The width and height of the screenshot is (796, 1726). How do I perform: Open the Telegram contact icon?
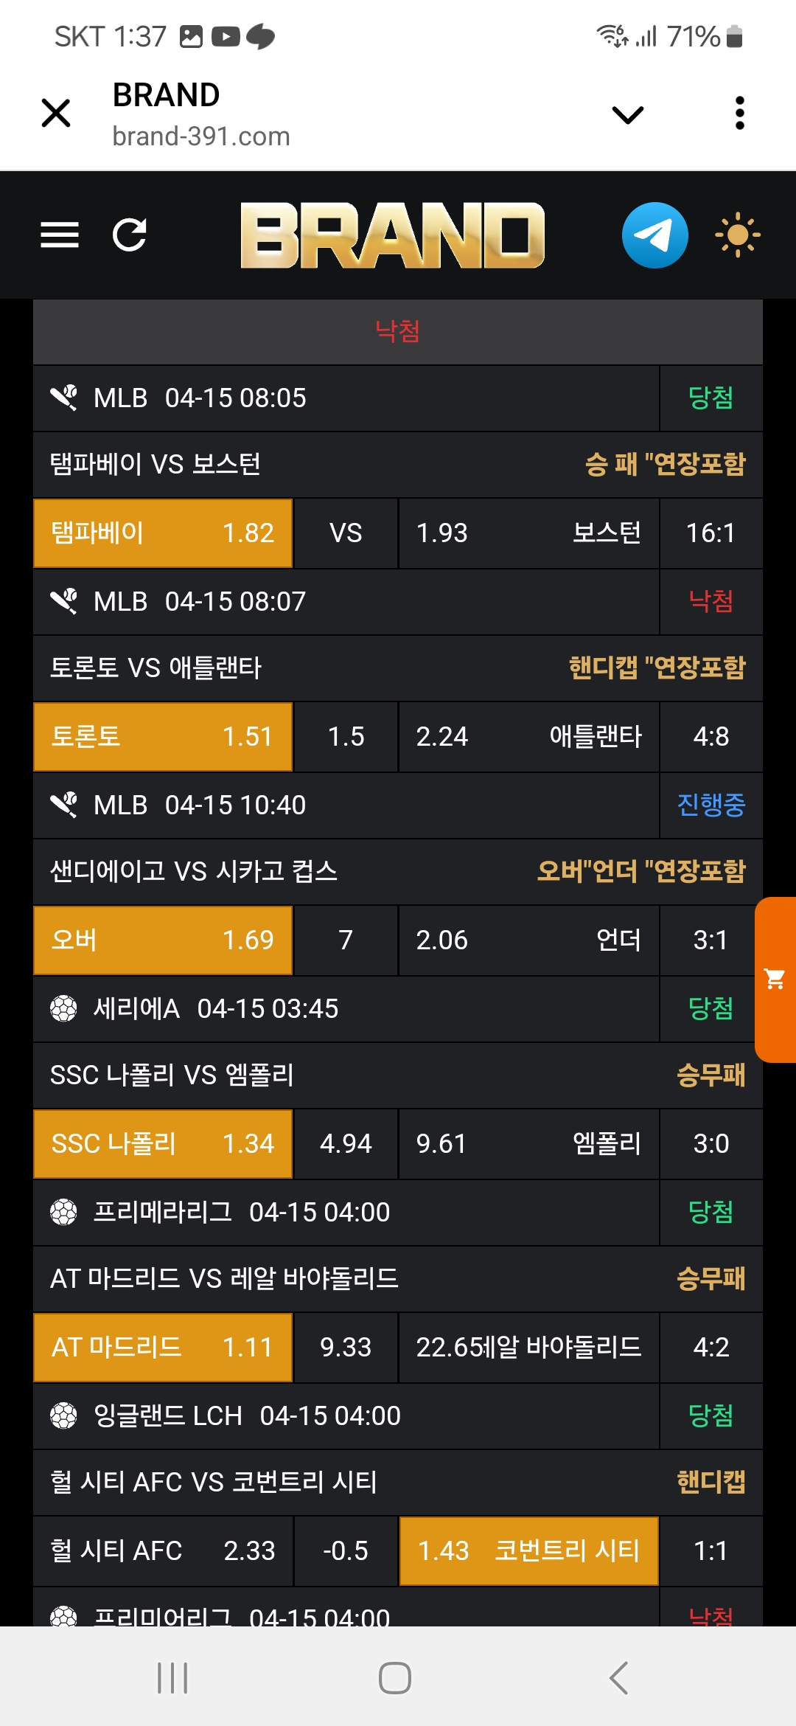point(654,235)
